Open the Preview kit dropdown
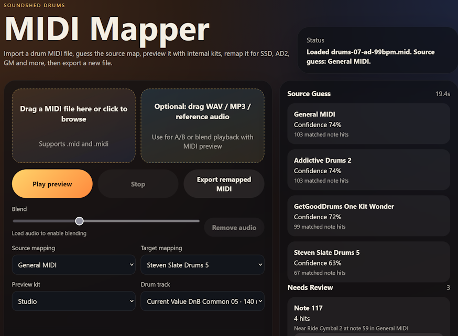 [73, 301]
